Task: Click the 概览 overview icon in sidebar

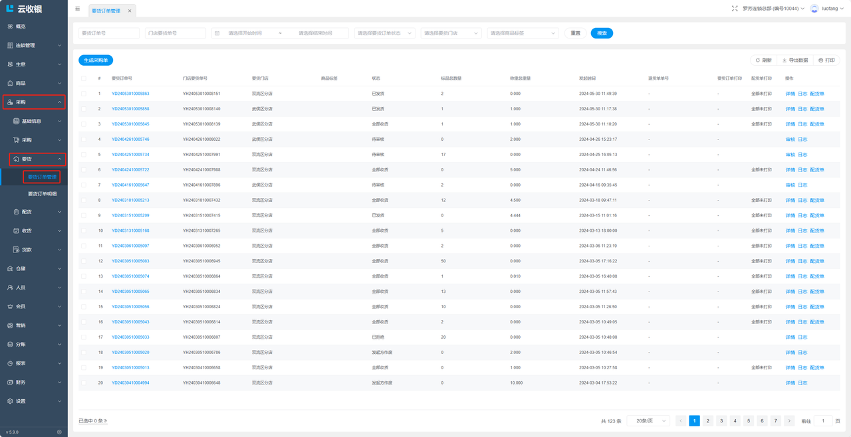Action: pyautogui.click(x=10, y=27)
